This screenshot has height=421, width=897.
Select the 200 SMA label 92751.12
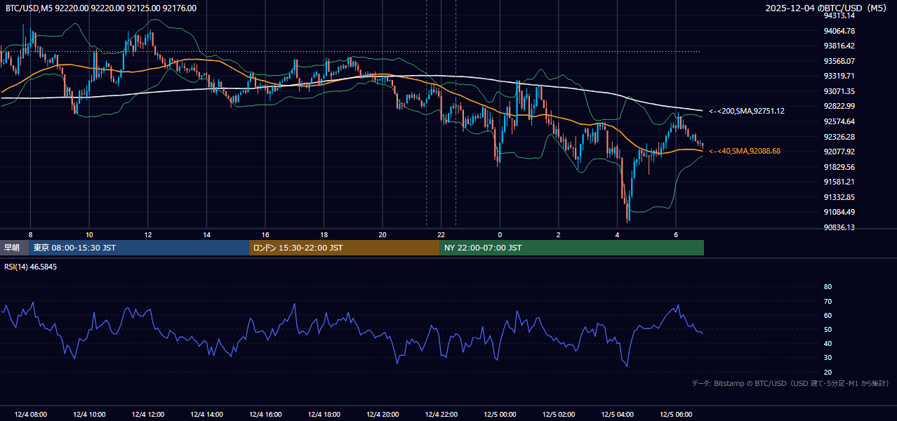(x=747, y=111)
